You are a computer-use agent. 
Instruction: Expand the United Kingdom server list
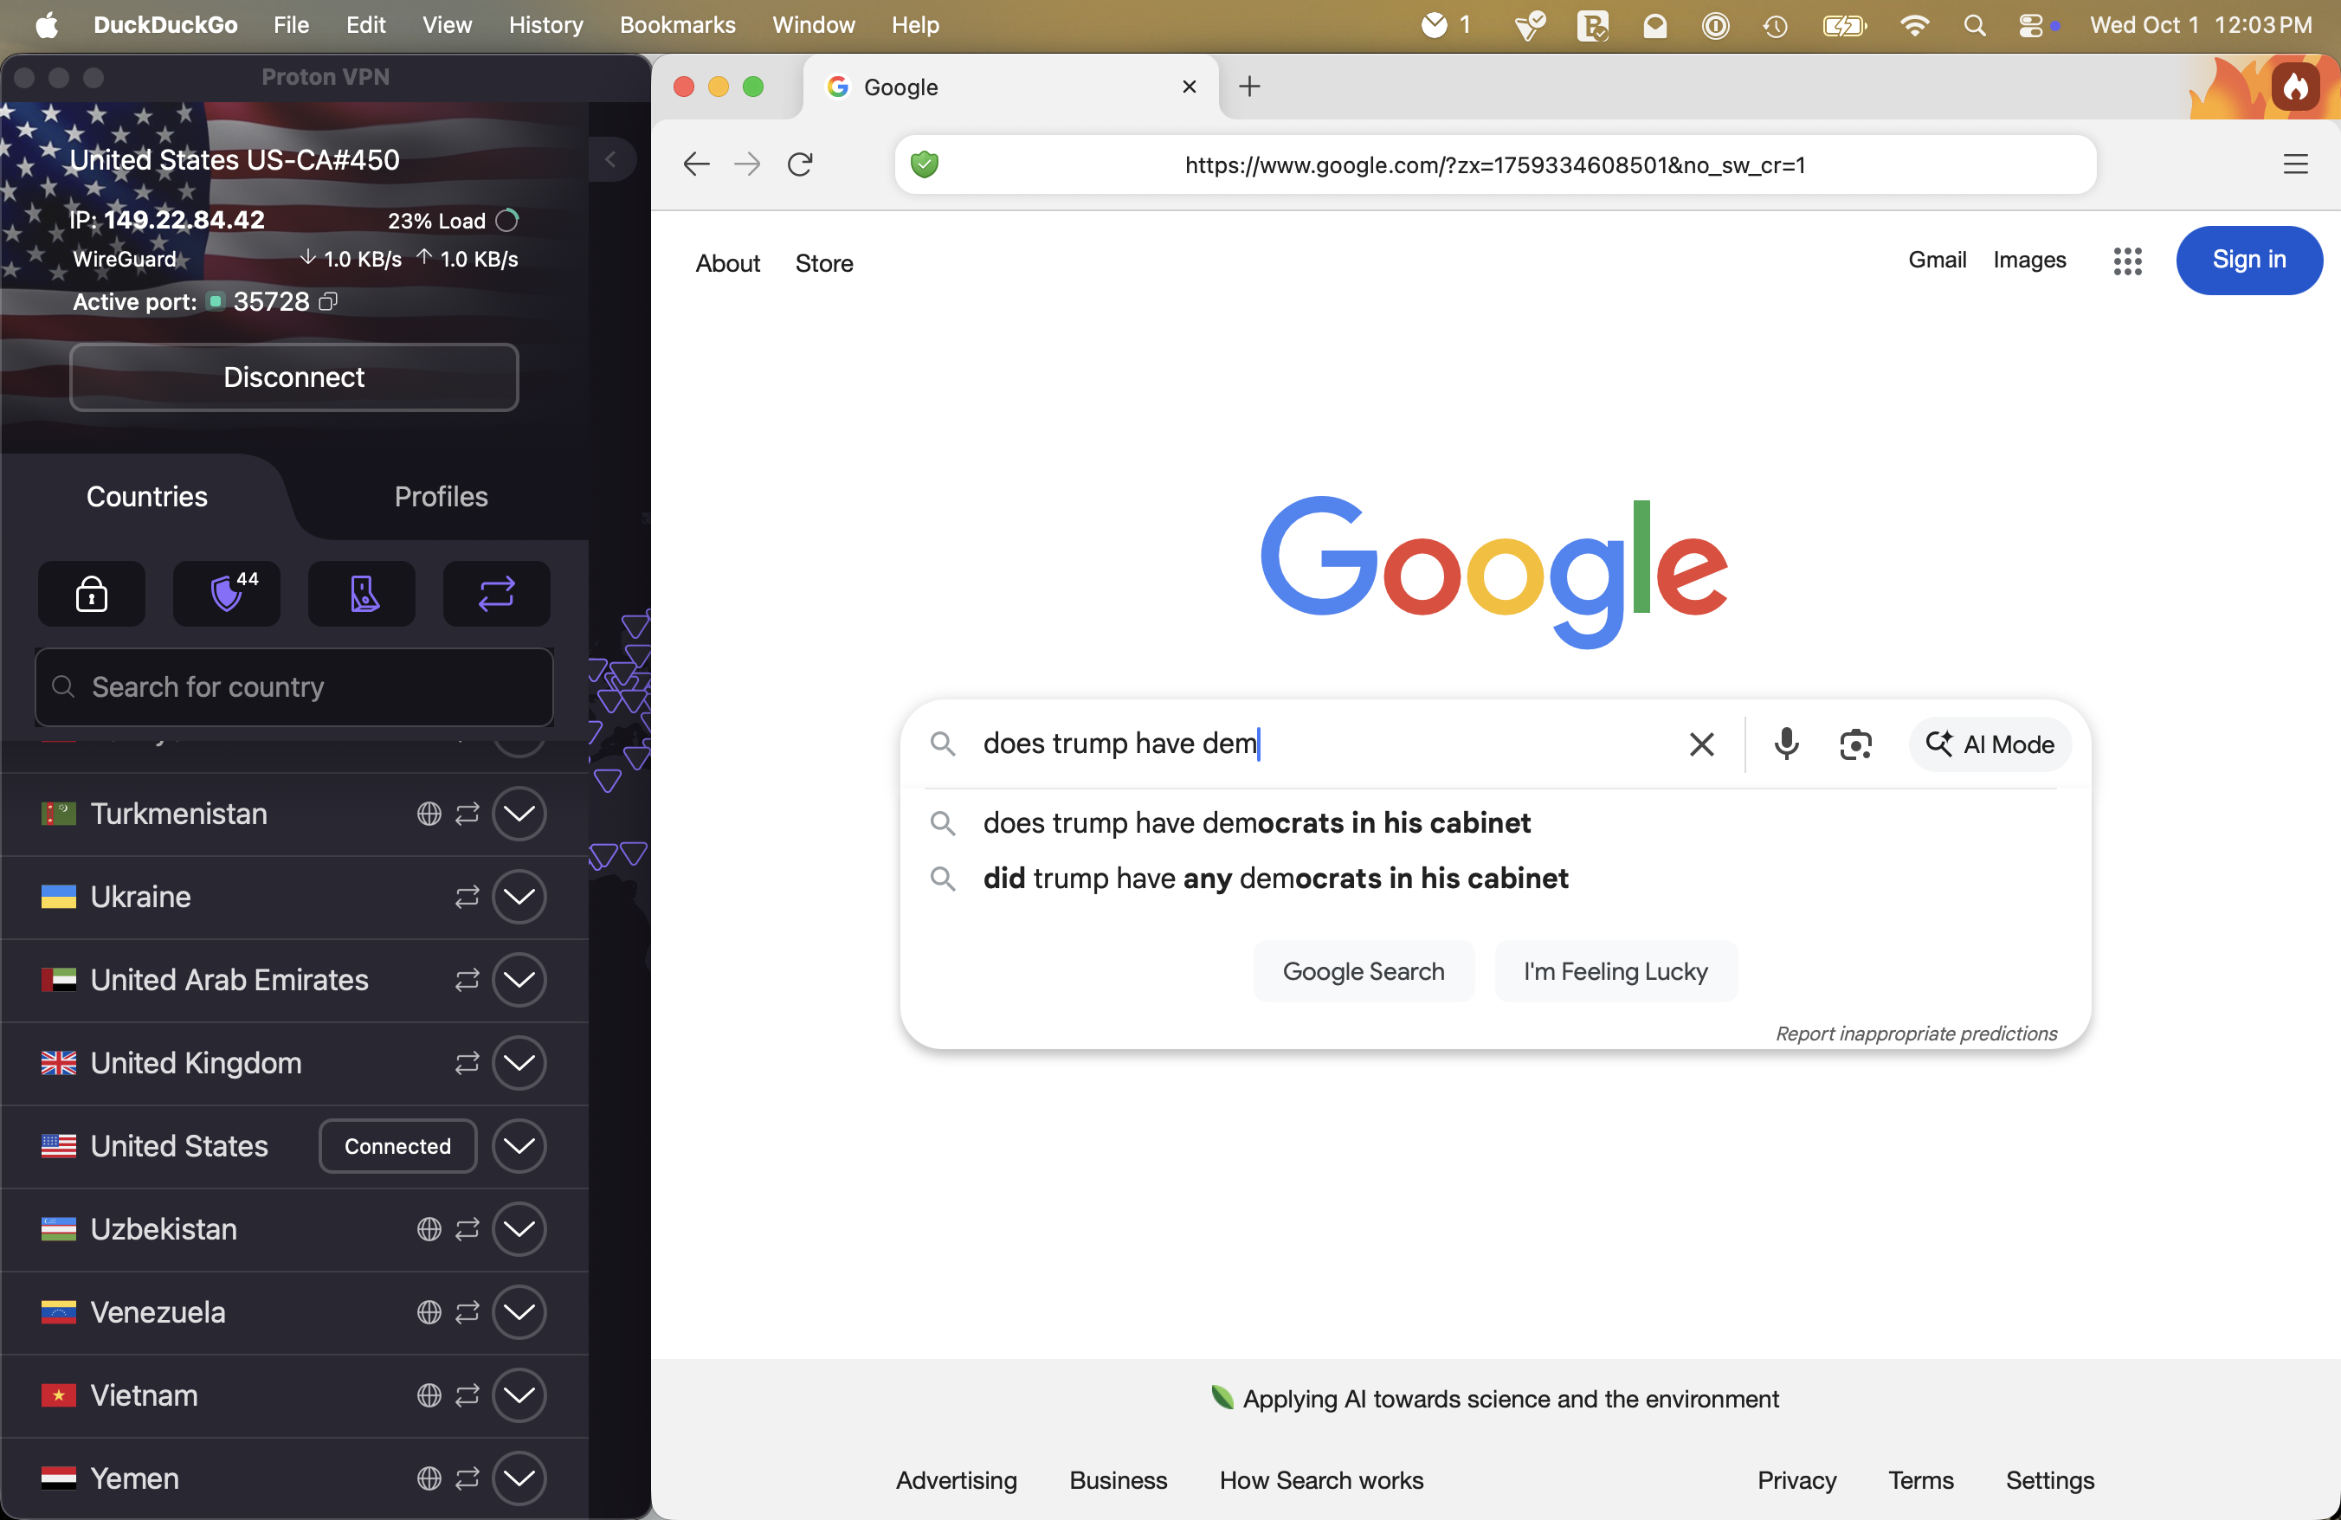(x=519, y=1063)
